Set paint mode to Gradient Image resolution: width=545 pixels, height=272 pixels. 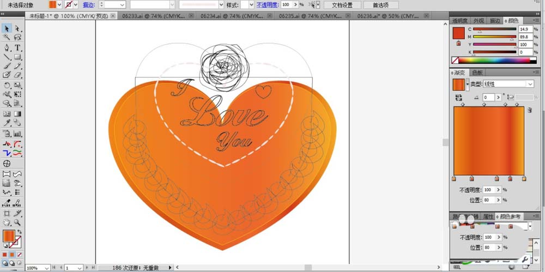[12, 255]
